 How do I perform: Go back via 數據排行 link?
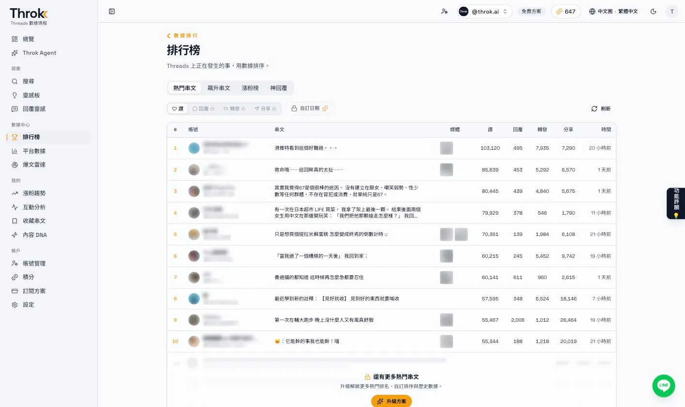(x=182, y=35)
